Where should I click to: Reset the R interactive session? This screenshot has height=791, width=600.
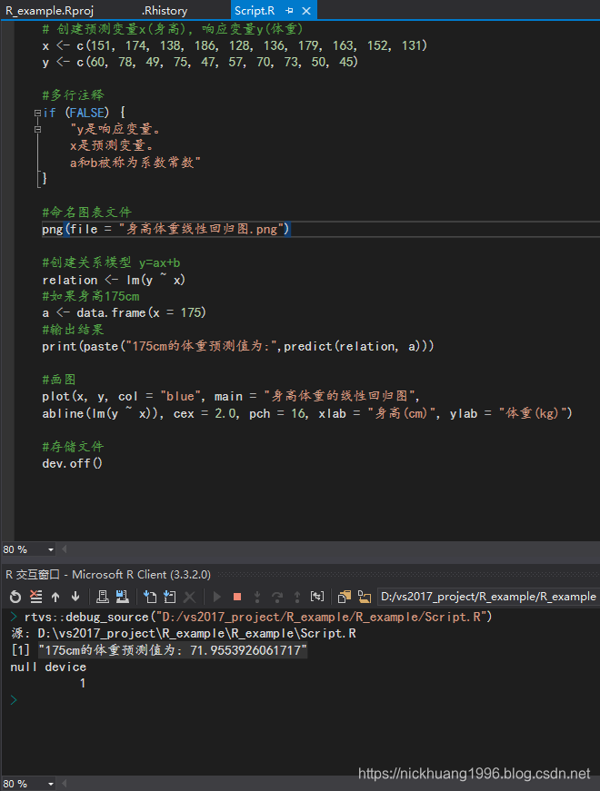[15, 597]
